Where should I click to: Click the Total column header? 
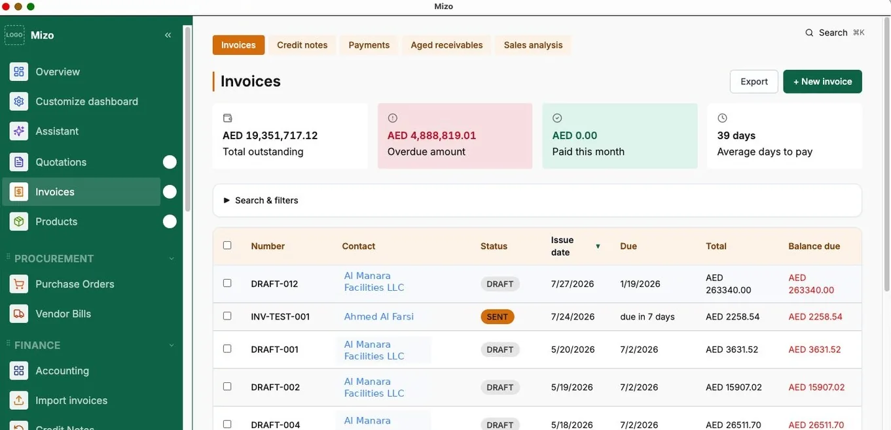[716, 246]
